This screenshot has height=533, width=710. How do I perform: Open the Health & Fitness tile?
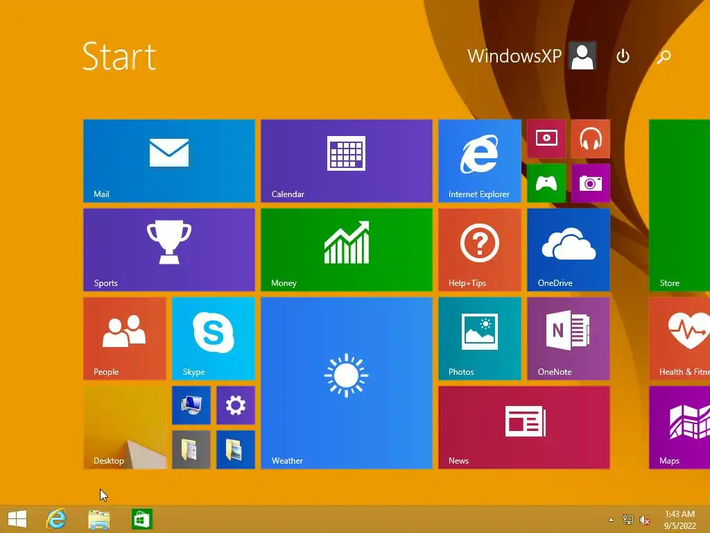(x=679, y=339)
